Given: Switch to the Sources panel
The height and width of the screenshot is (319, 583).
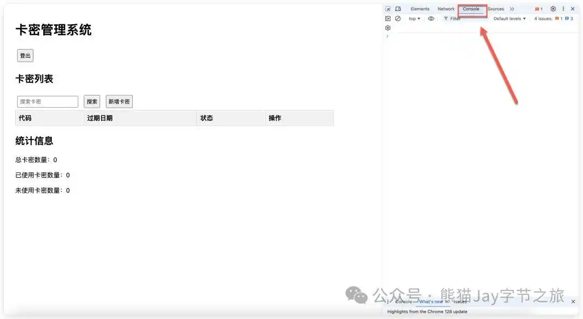Looking at the screenshot, I should pyautogui.click(x=494, y=8).
